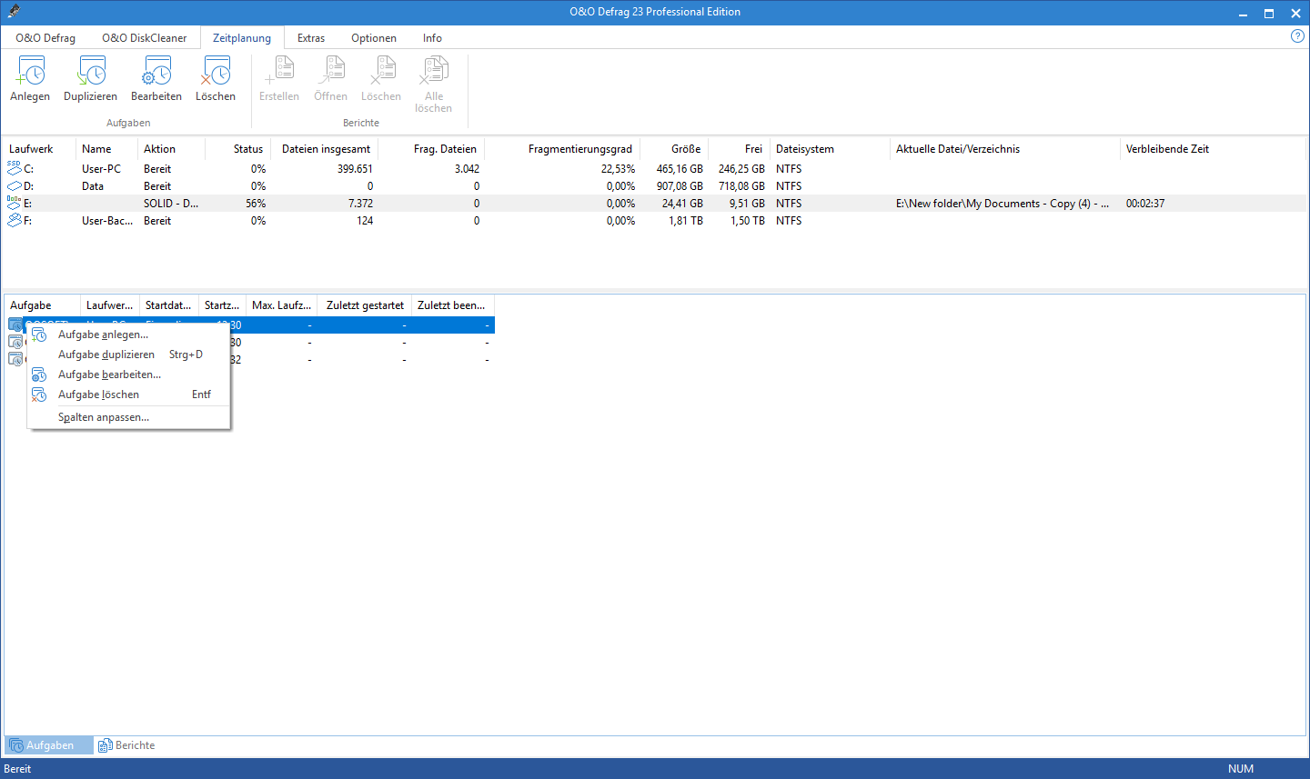This screenshot has width=1310, height=779.
Task: Choose Aufgabe duplizieren from context menu
Action: pyautogui.click(x=128, y=355)
